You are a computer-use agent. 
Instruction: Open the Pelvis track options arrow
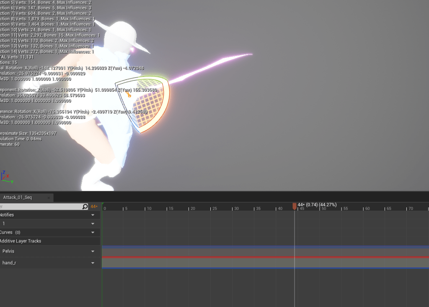click(93, 252)
